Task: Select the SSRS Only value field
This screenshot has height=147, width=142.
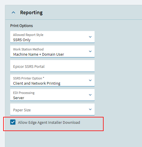Action: point(52,37)
